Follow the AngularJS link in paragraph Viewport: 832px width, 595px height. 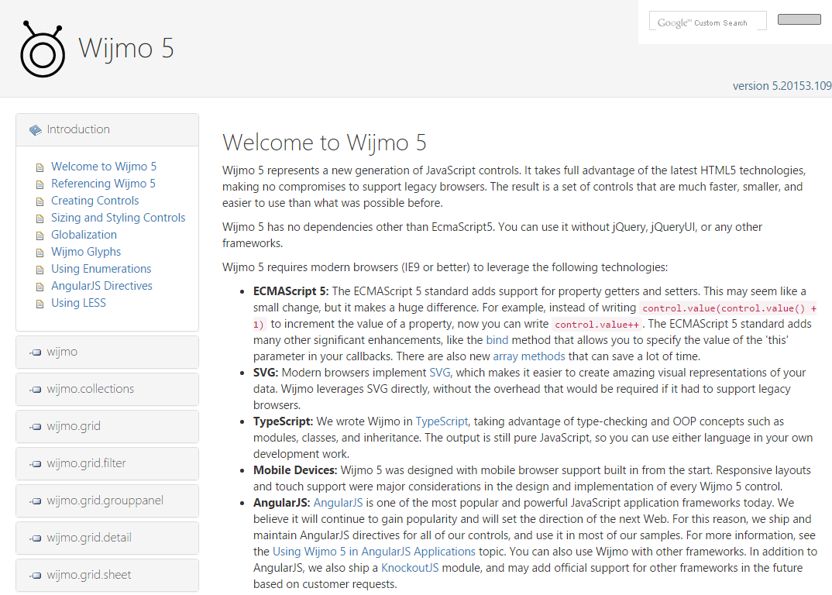pos(338,503)
